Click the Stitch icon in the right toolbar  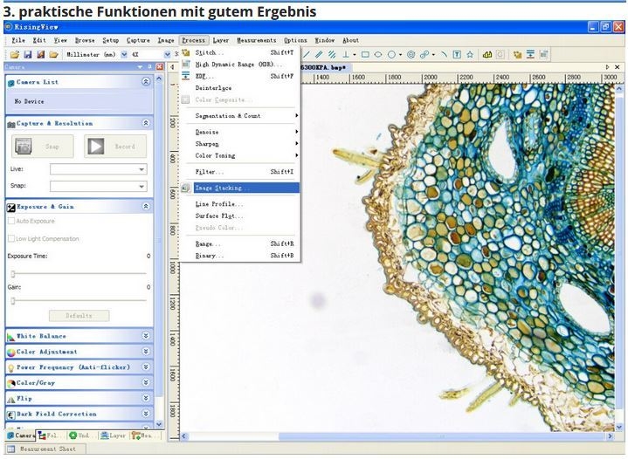[517, 54]
